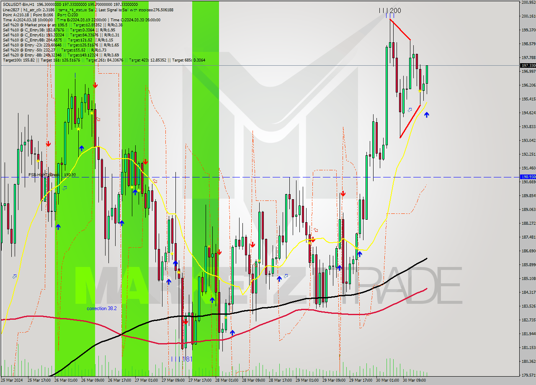
Task: Click the '26 Mar 09:00' time axis label
Action: point(94,380)
